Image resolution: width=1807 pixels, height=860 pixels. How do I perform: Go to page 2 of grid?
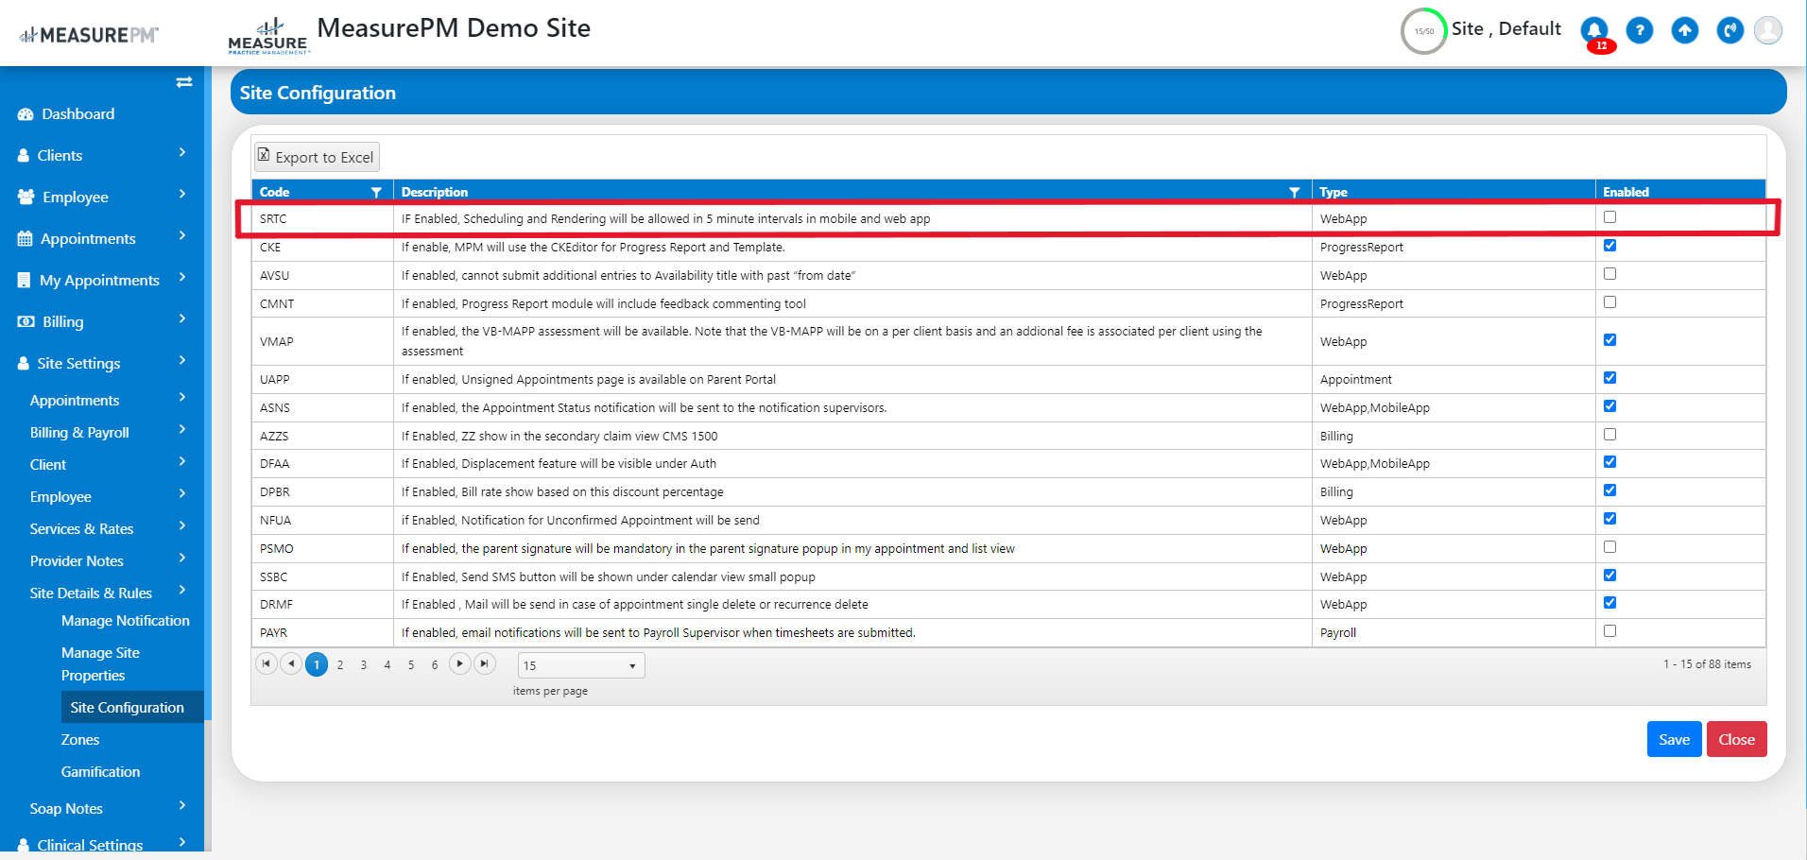coord(340,665)
